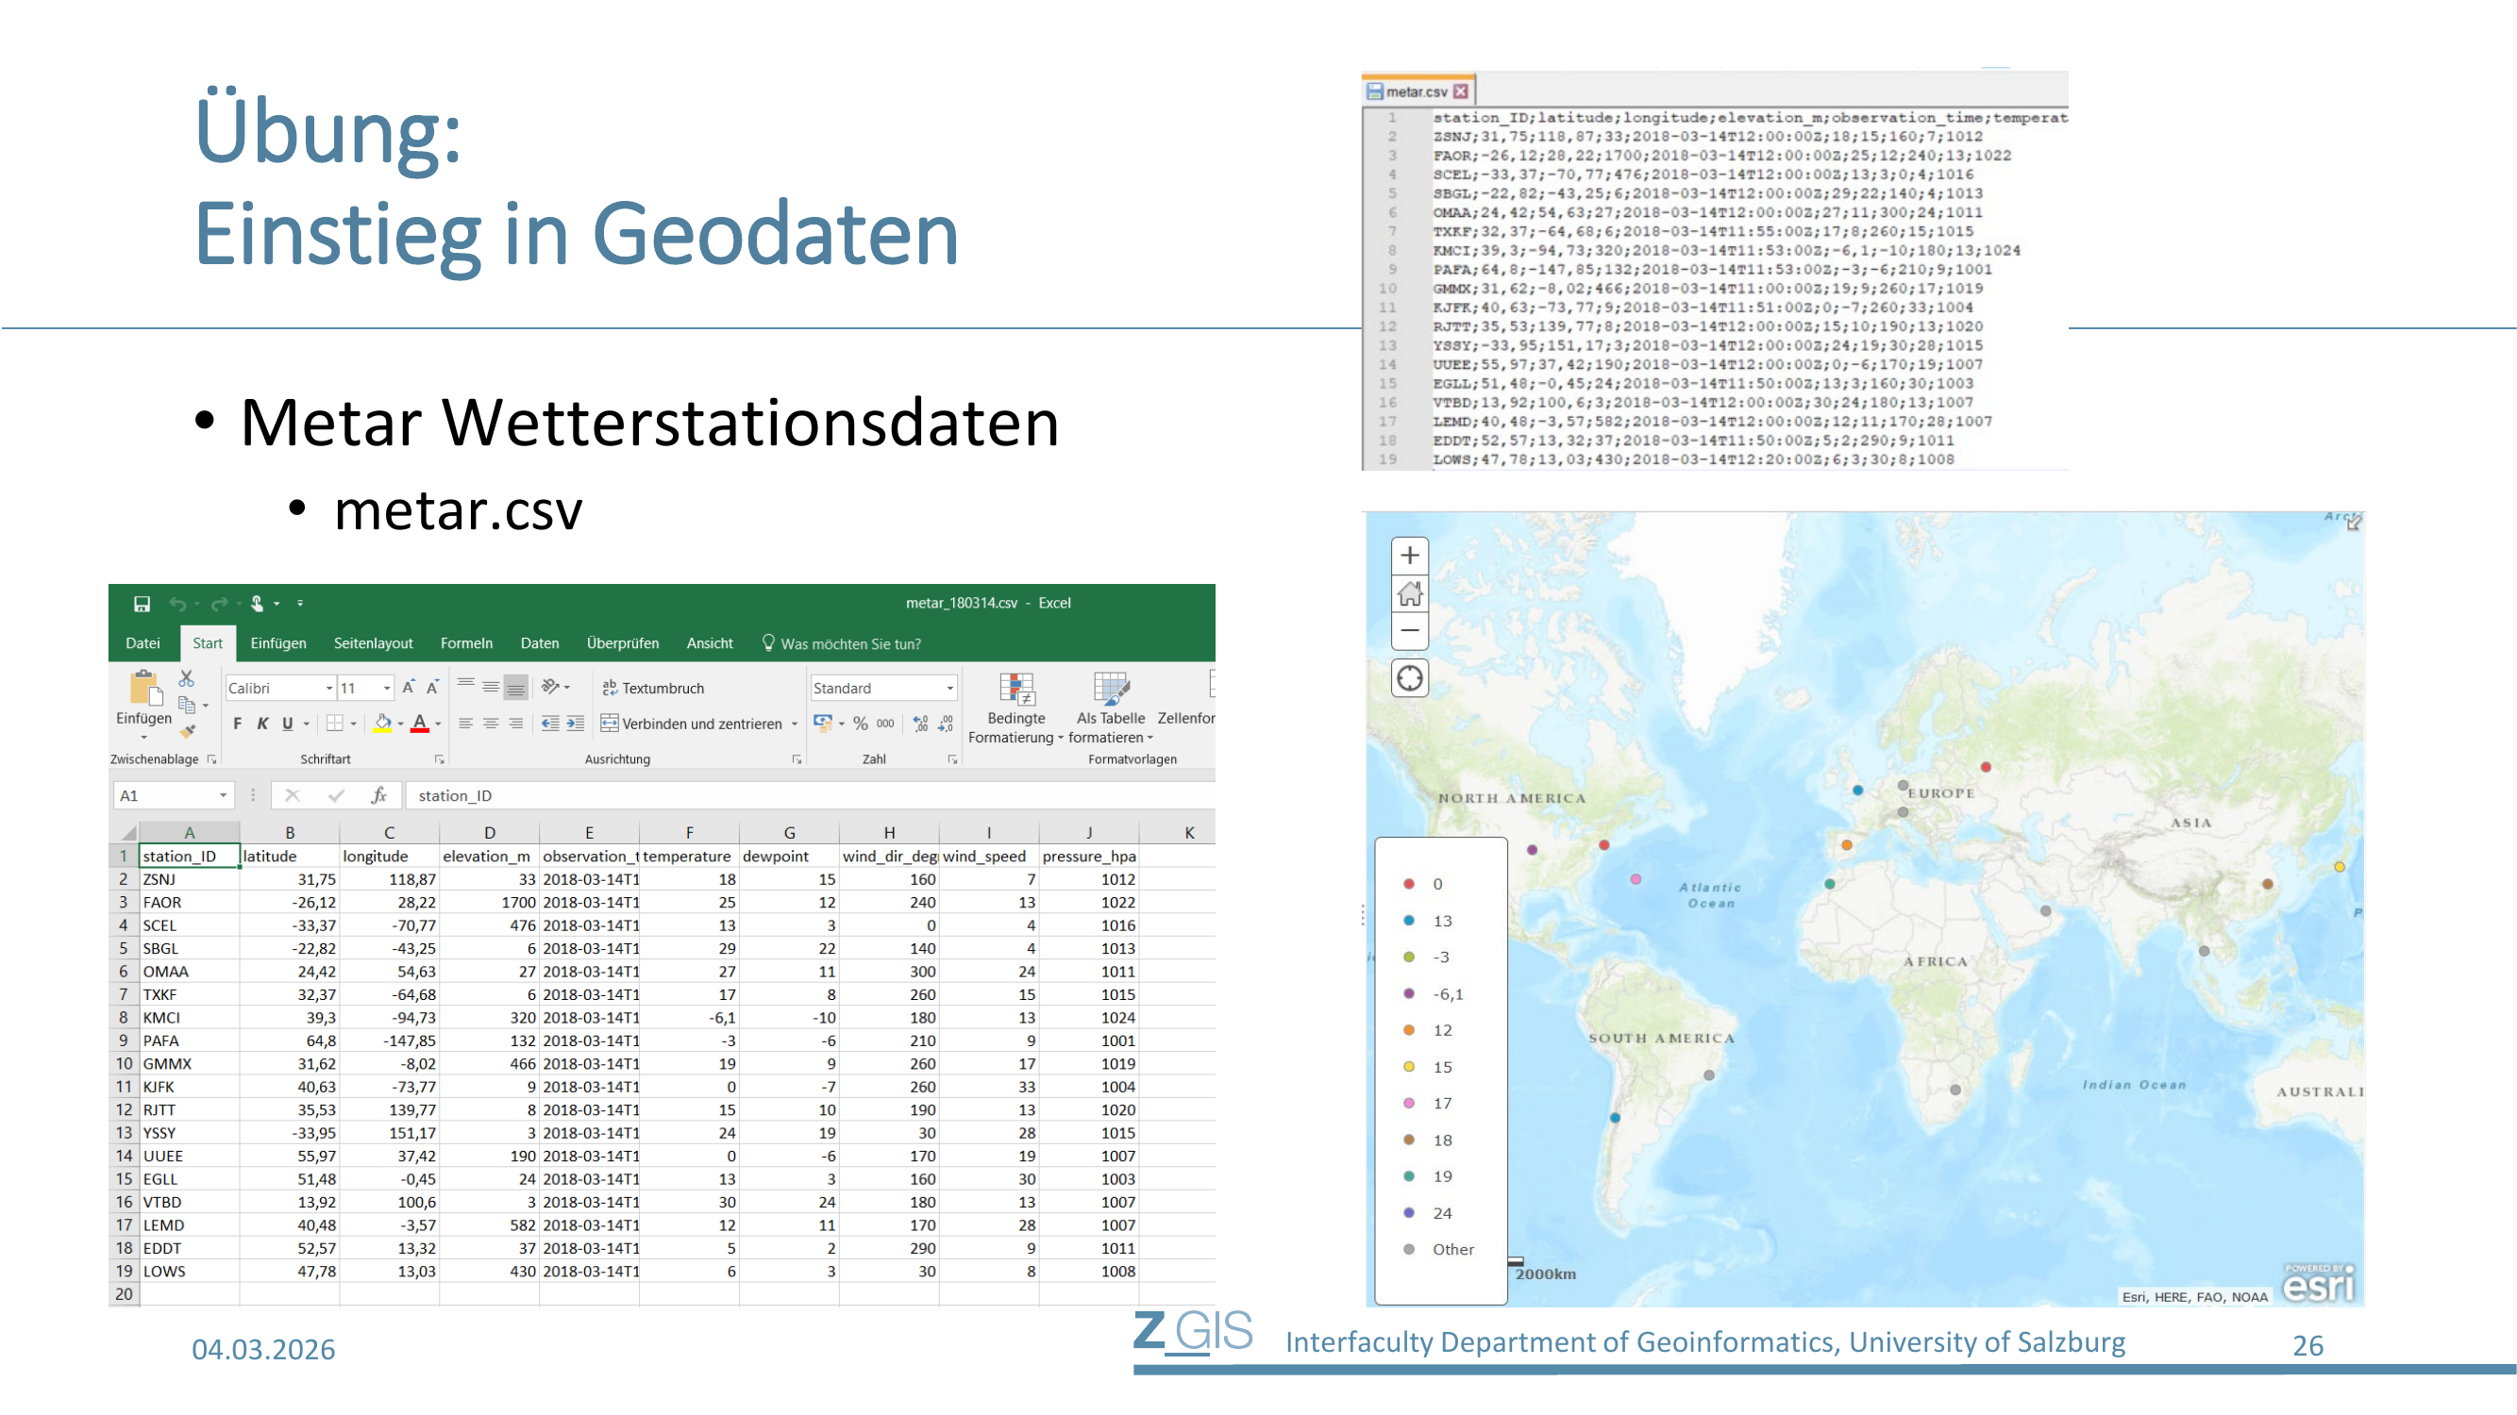The height and width of the screenshot is (1415, 2517).
Task: Click Verbinden und zentrieren button
Action: pos(692,724)
